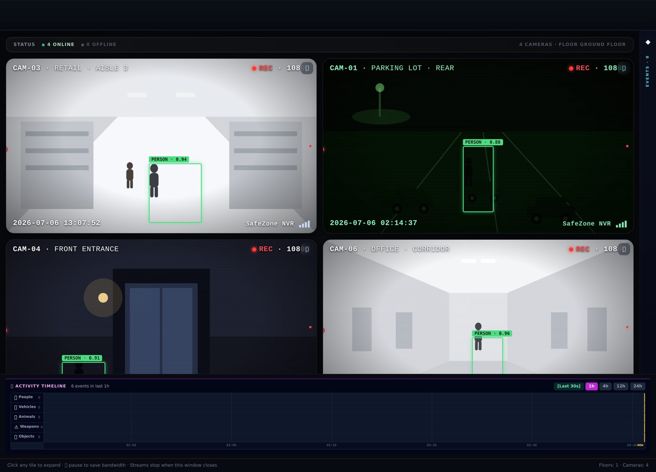656x472 pixels.
Task: Click the '6 events in last 1h' text
Action: 90,386
